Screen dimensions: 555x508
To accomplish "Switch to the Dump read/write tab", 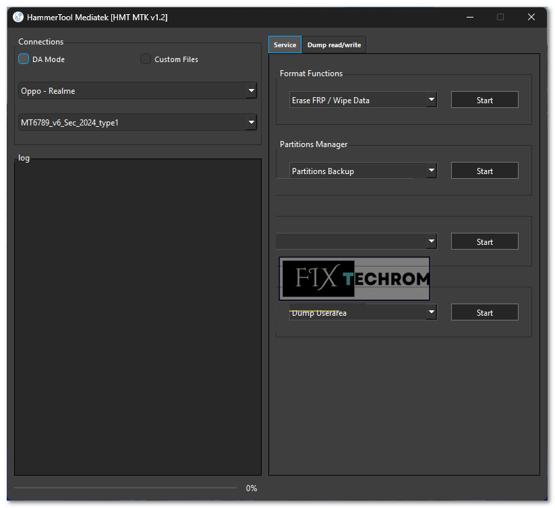I will [334, 45].
